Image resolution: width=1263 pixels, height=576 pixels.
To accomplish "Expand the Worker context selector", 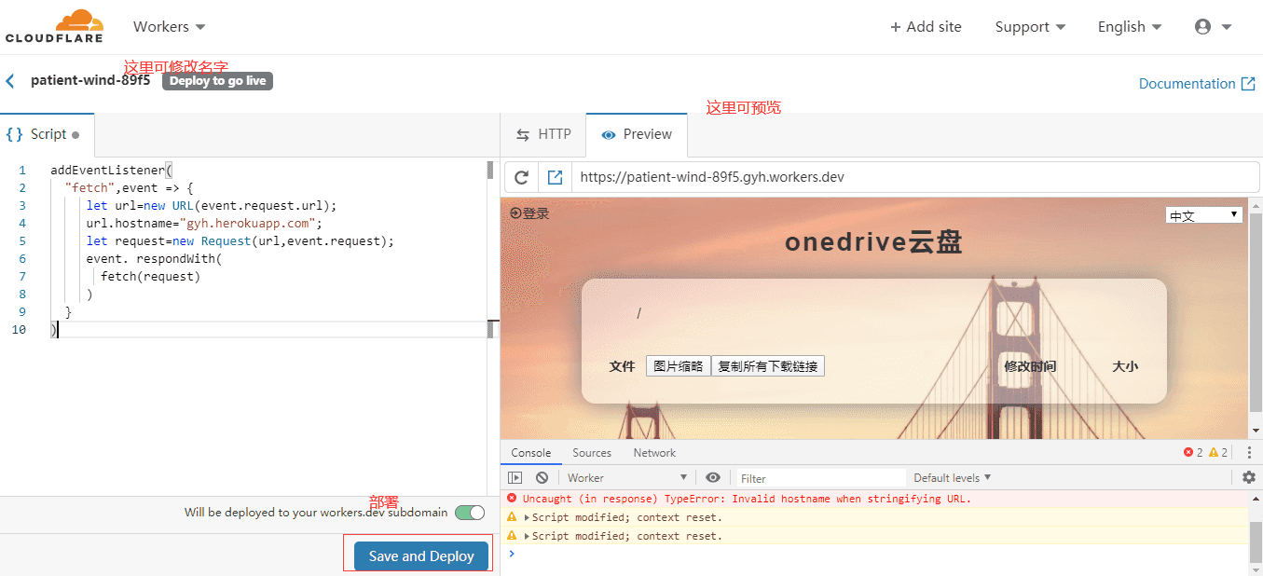I will [627, 477].
